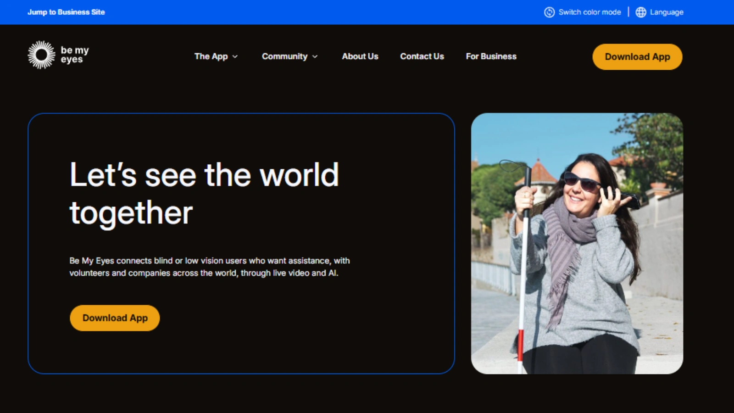The image size is (734, 413).
Task: Navigate to For Business
Action: (x=491, y=56)
